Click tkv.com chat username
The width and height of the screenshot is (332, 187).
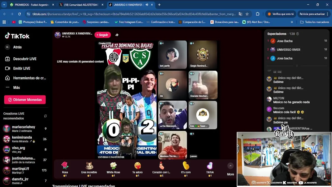[x=279, y=108]
